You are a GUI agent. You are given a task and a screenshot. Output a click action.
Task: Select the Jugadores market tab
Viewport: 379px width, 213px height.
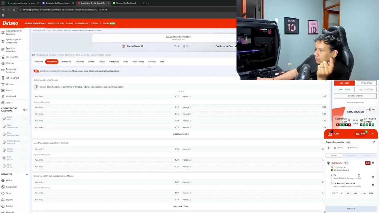click(x=80, y=62)
